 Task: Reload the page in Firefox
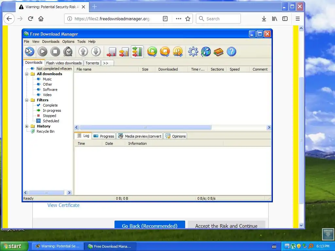(30, 19)
